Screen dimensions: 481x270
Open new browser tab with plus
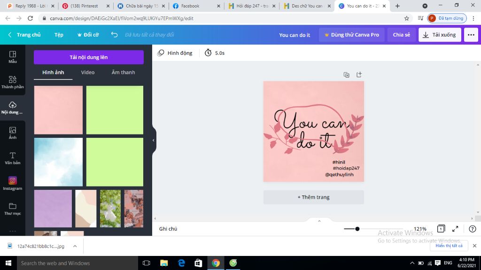pyautogui.click(x=397, y=6)
